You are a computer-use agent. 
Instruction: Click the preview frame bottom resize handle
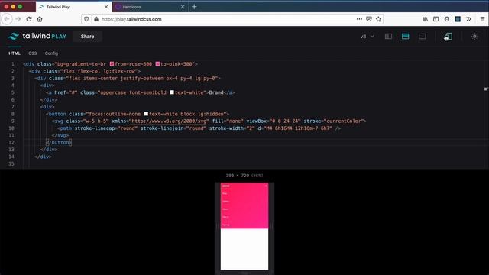[x=244, y=273]
